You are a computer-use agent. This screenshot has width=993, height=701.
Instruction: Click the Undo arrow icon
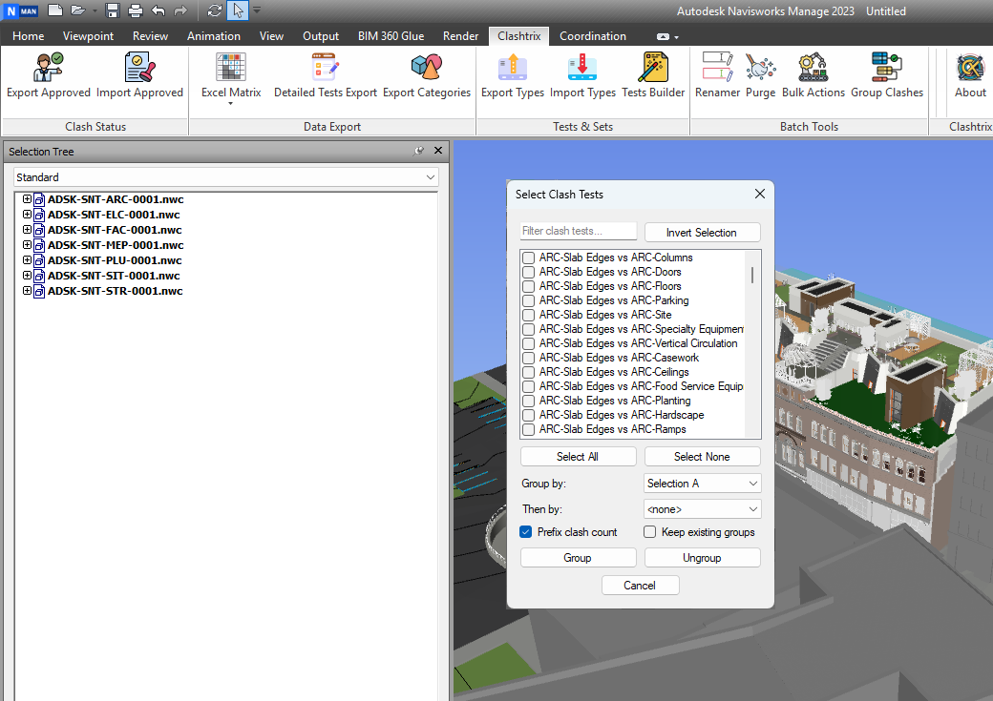(158, 10)
